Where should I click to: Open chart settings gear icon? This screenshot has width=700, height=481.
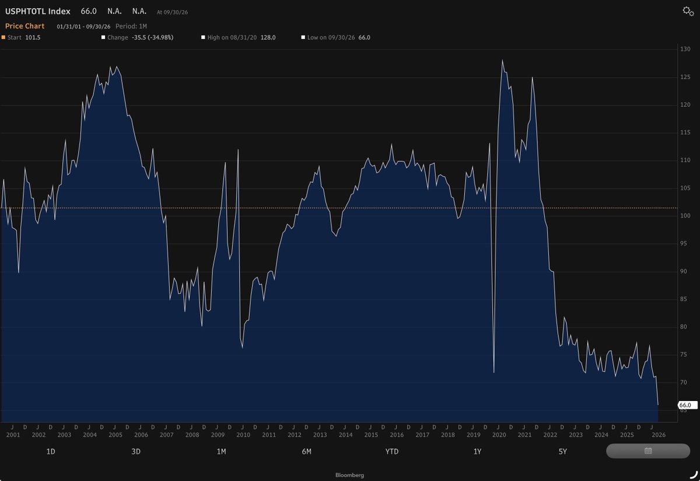(x=688, y=11)
